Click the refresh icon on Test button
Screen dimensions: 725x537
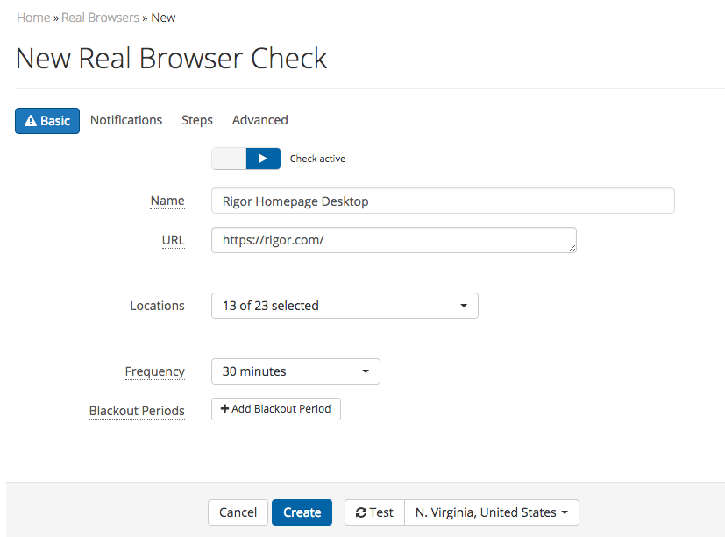click(361, 512)
